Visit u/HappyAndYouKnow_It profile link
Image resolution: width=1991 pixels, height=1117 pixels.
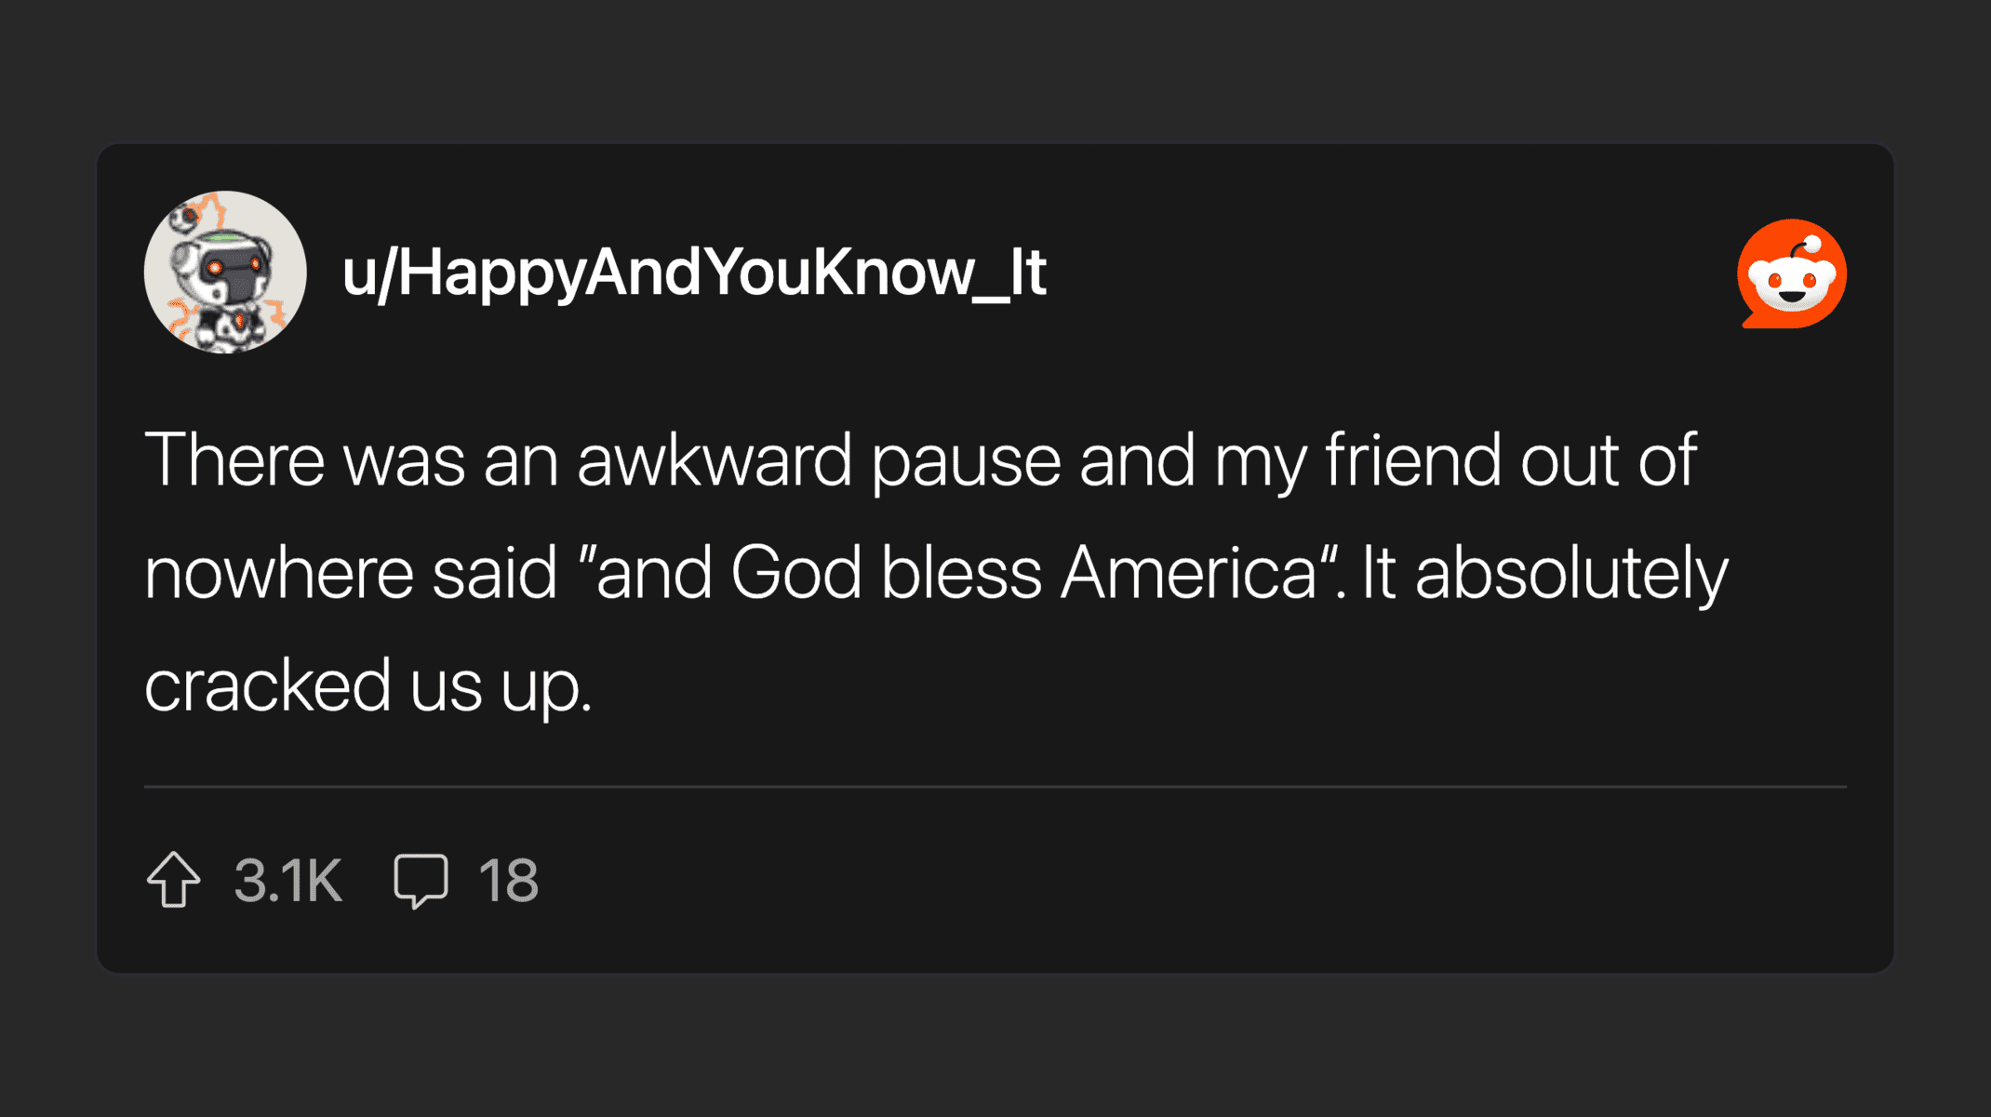click(694, 273)
